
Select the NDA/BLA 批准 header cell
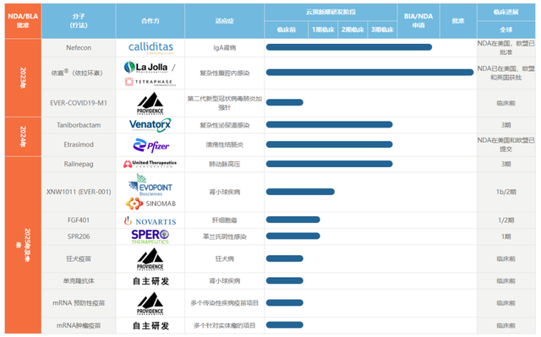tap(23, 20)
